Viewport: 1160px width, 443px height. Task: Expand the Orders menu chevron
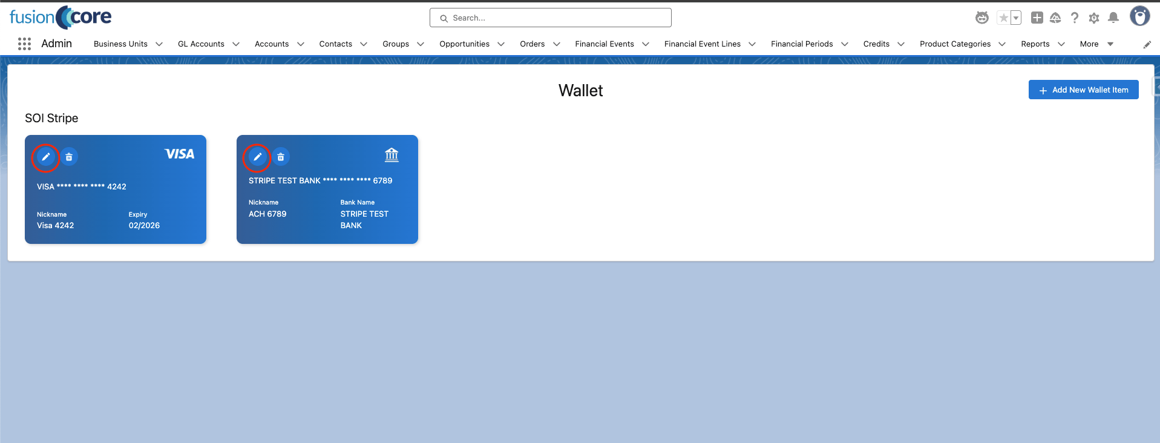tap(557, 44)
